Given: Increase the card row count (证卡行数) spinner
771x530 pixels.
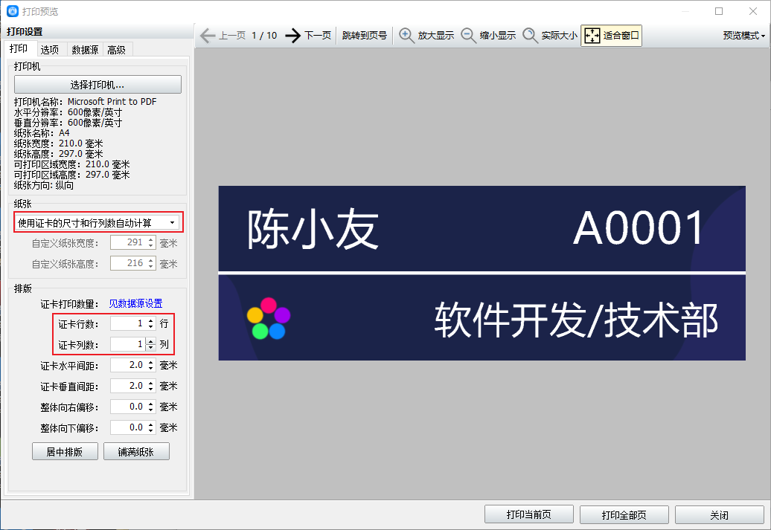Looking at the screenshot, I should click(151, 320).
